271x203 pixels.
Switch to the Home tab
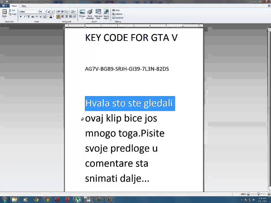[x=14, y=6]
